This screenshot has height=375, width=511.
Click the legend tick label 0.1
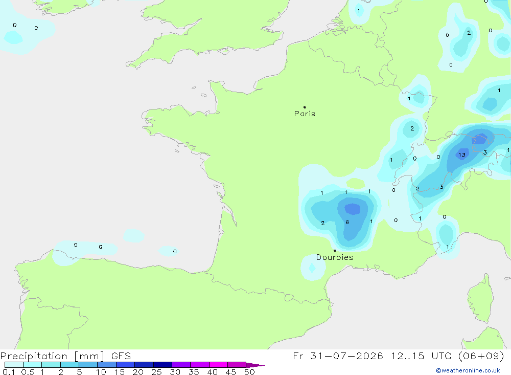9,372
